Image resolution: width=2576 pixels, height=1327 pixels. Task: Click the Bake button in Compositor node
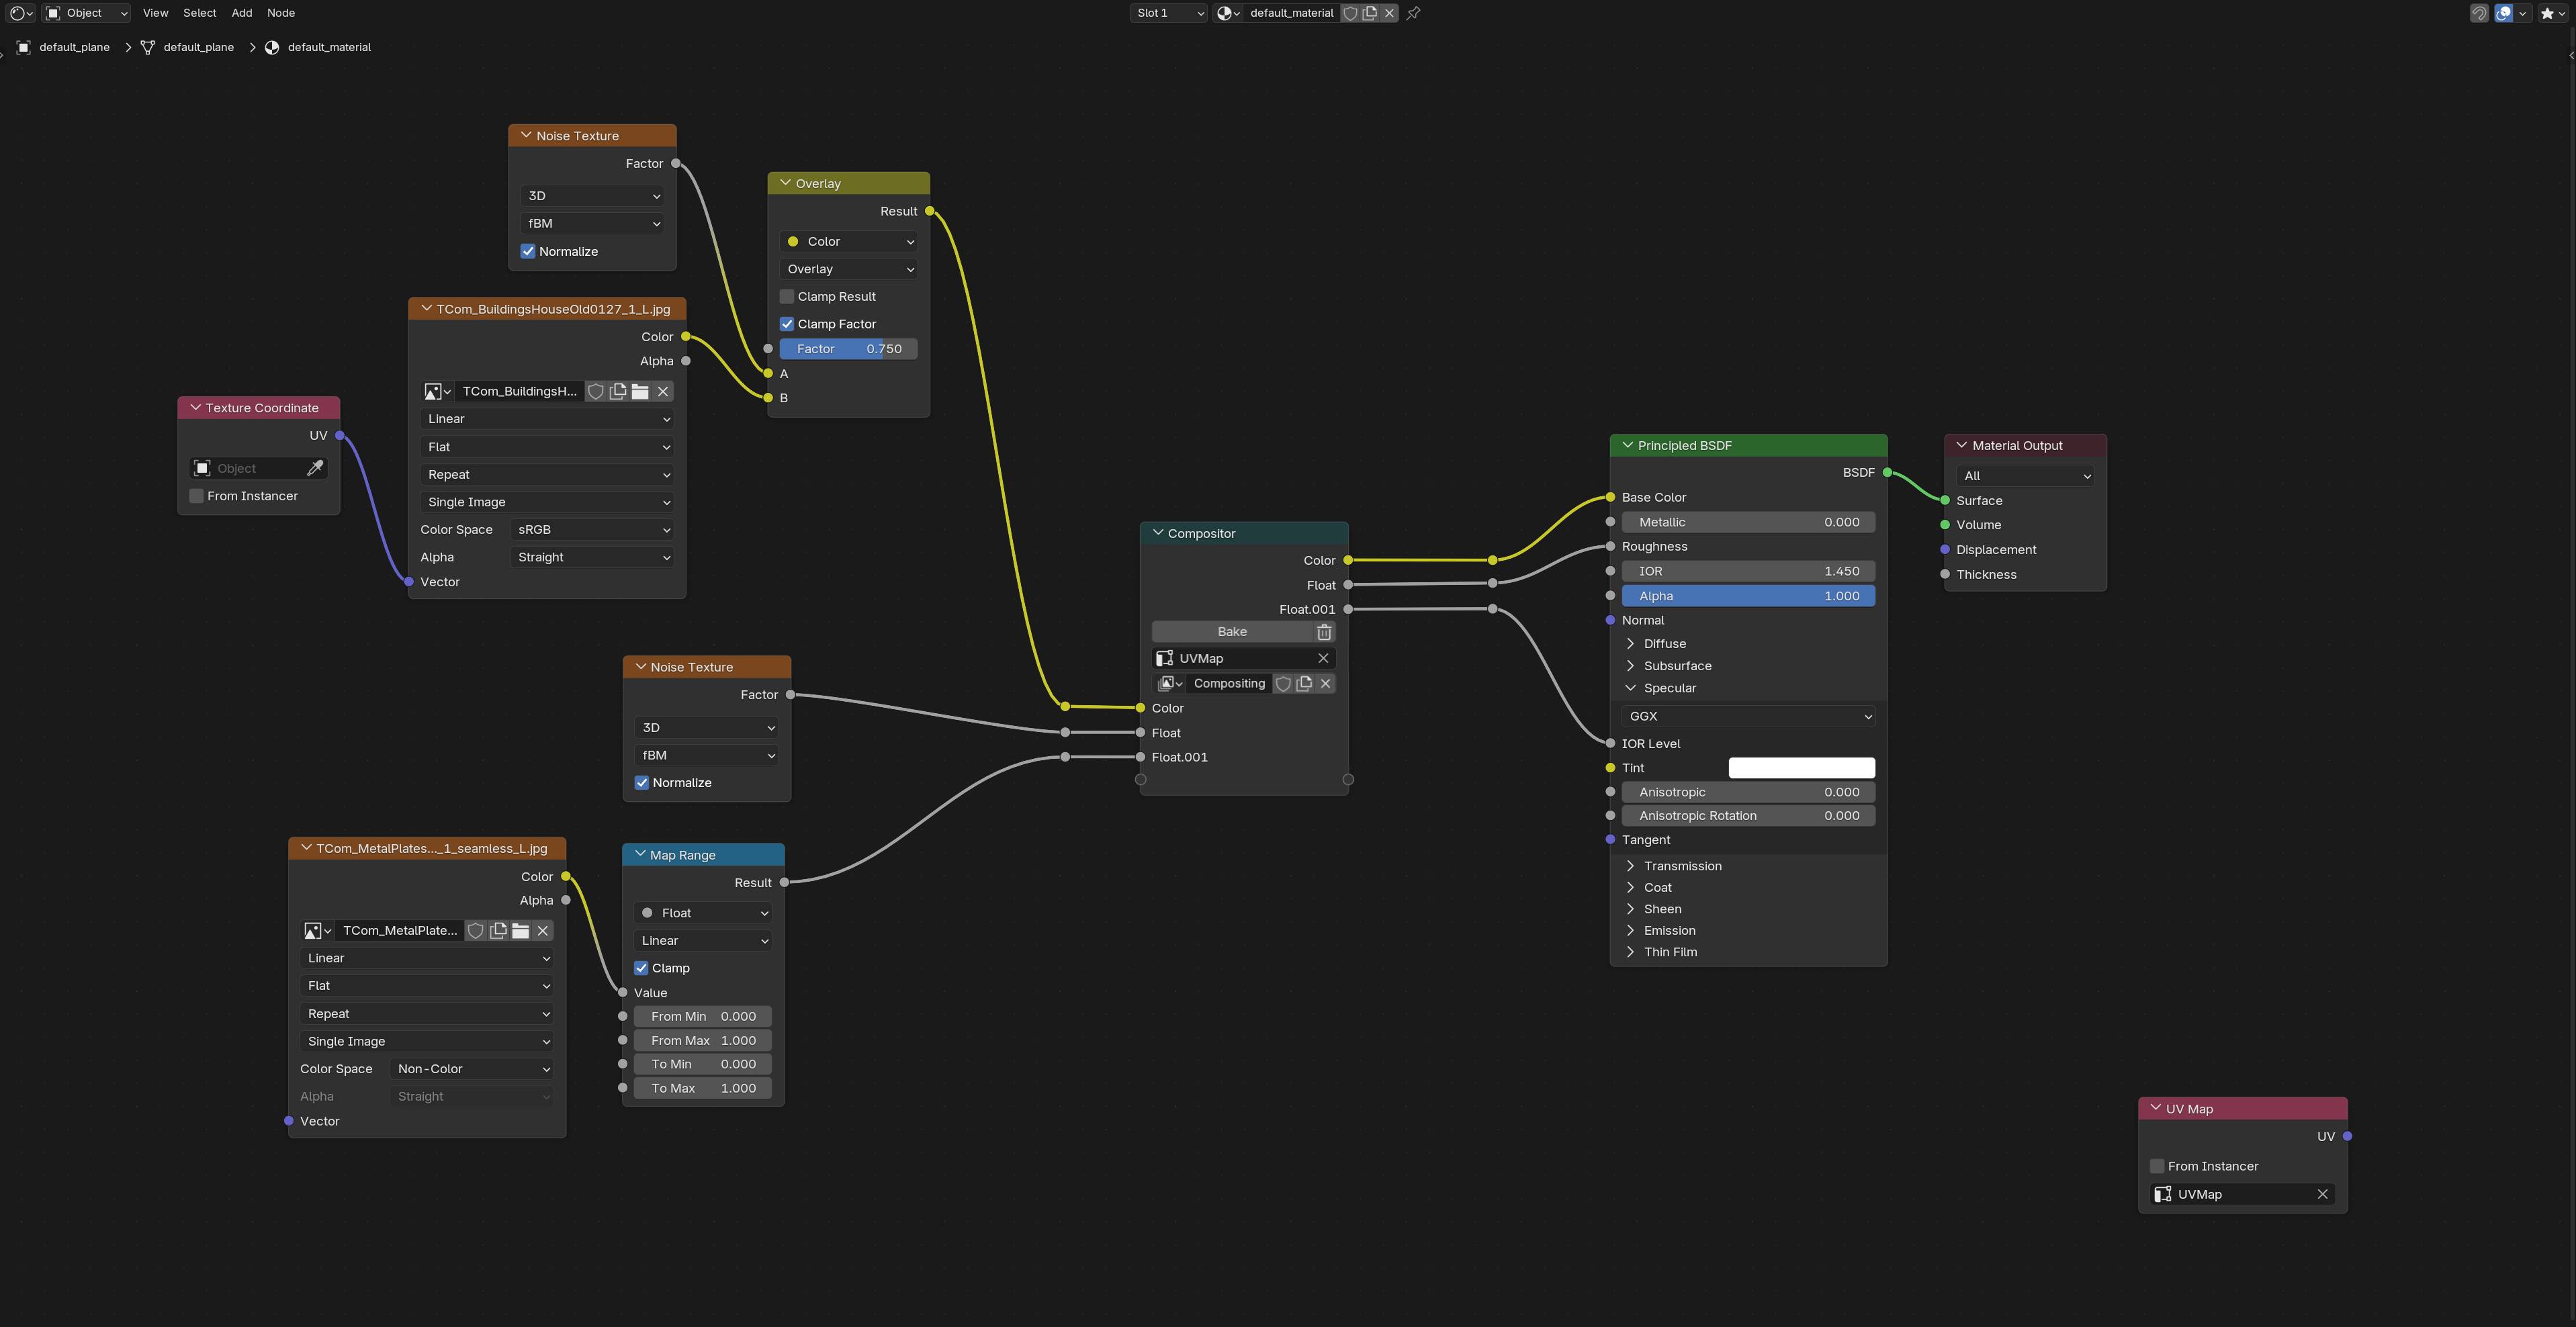(x=1232, y=632)
